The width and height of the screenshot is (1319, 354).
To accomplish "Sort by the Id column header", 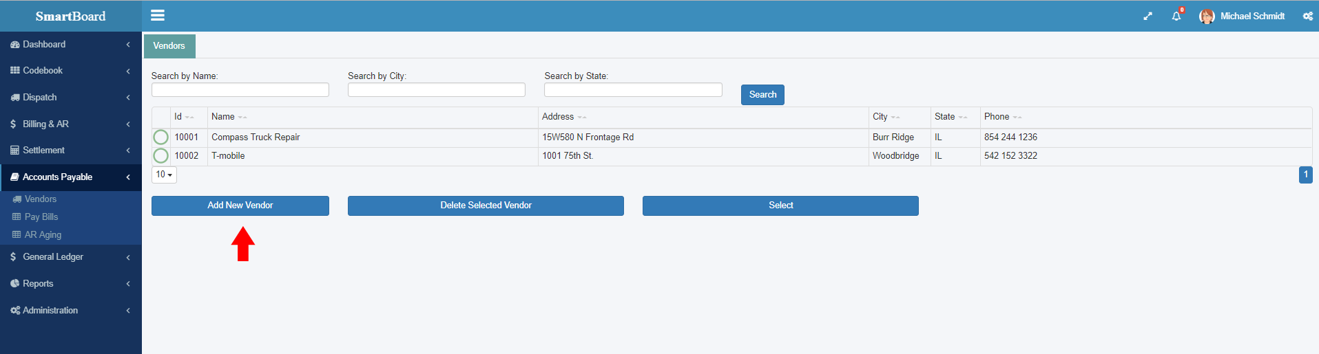I will pyautogui.click(x=189, y=118).
